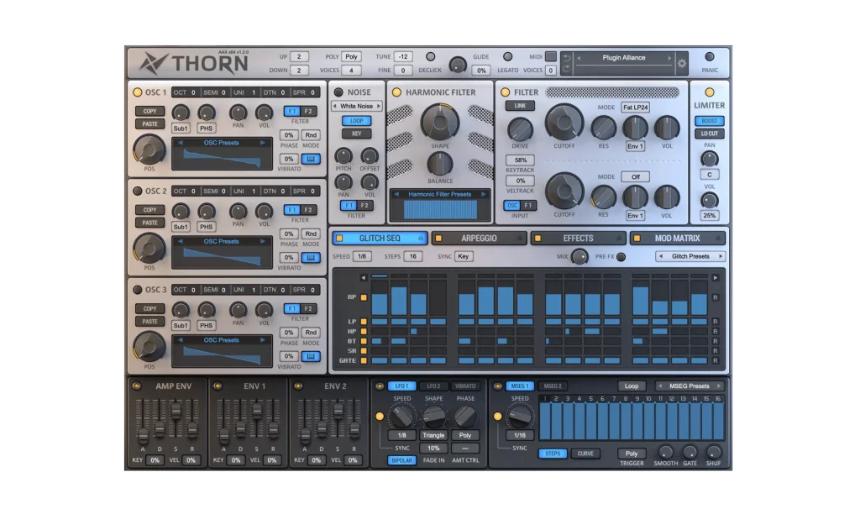Image resolution: width=860 pixels, height=514 pixels.
Task: Open filter 1 MODE Fat LP24 dropdown
Action: point(635,108)
